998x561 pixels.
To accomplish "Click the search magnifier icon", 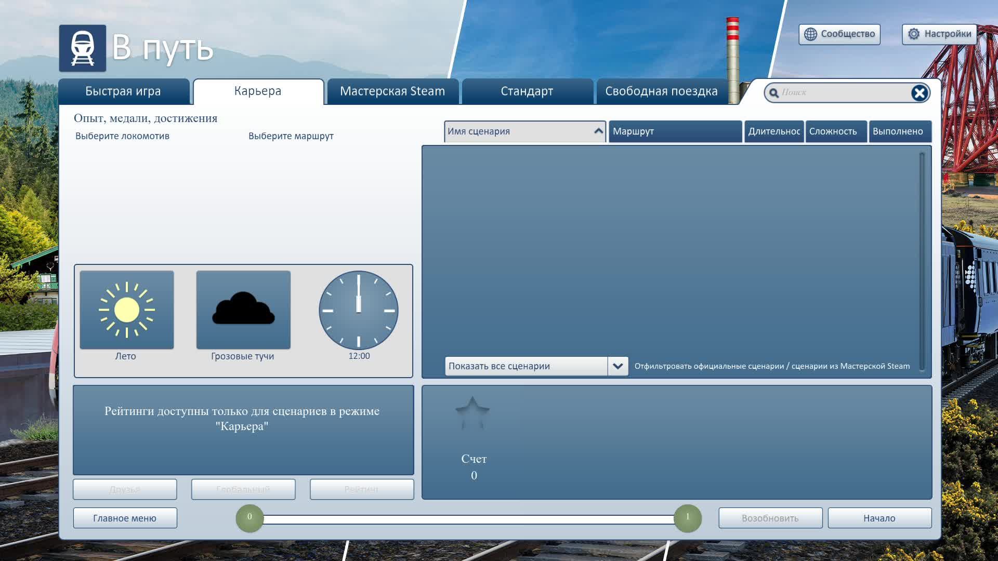I will [x=774, y=92].
